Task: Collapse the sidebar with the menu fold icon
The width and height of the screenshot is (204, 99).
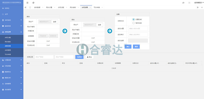Action: click(27, 3)
